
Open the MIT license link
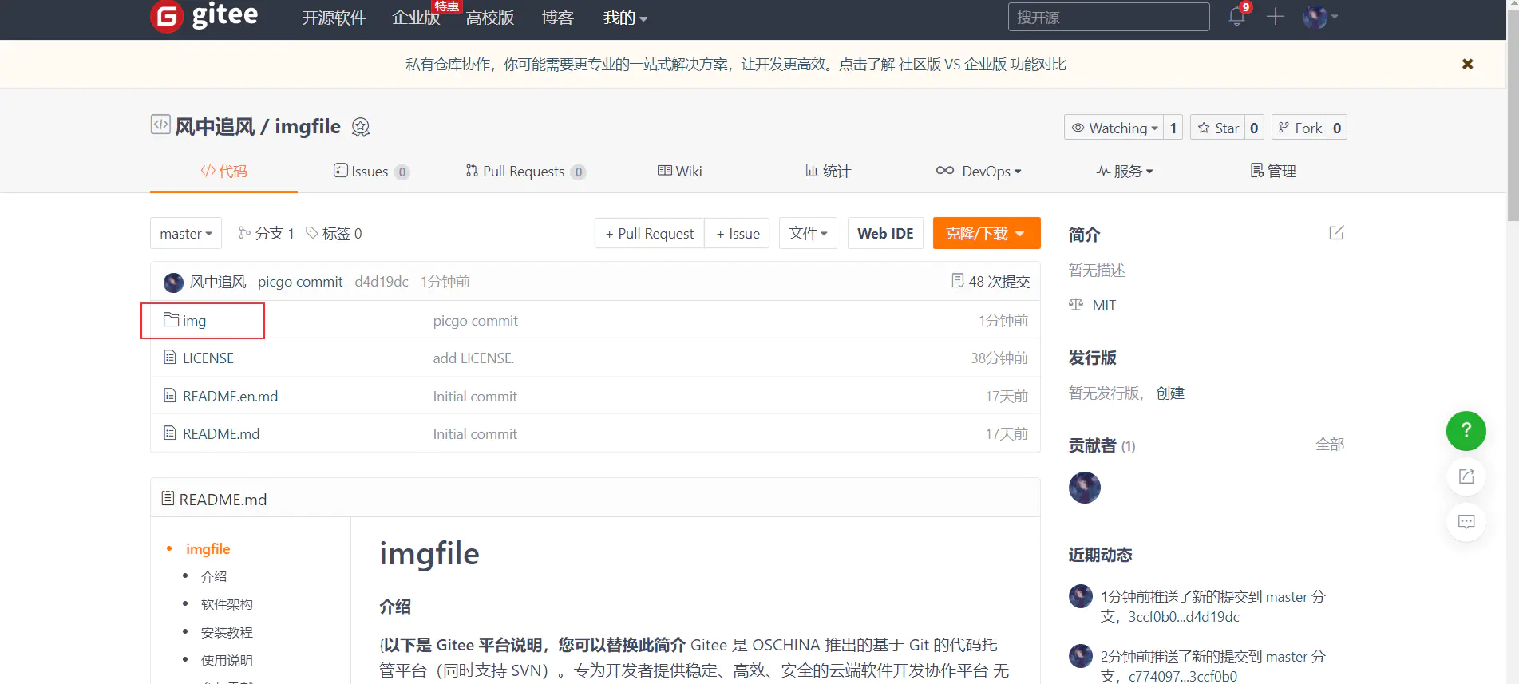(1104, 305)
